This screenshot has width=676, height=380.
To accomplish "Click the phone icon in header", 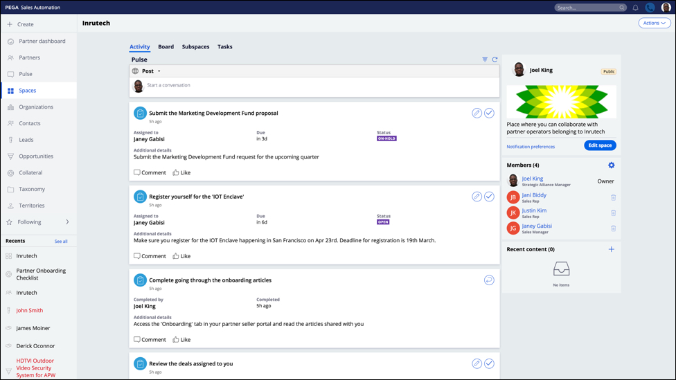I will [650, 8].
